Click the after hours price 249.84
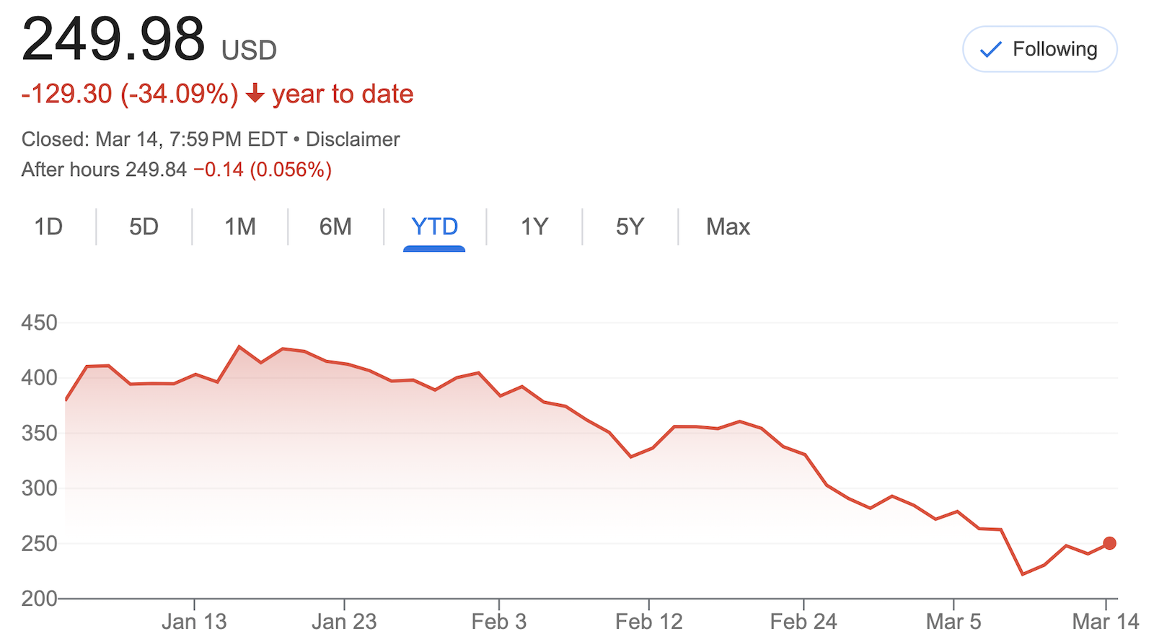The width and height of the screenshot is (1154, 642). pyautogui.click(x=156, y=170)
